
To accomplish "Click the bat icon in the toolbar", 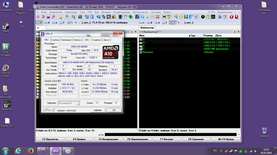I will tap(164, 17).
